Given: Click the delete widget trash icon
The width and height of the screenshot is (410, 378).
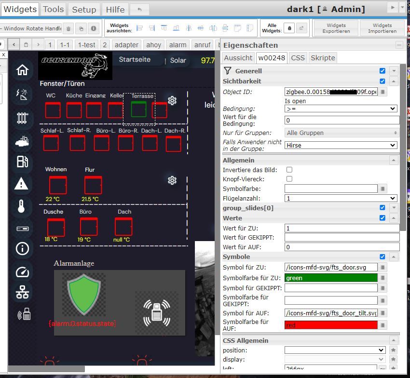Looking at the screenshot, I should click(x=68, y=29).
